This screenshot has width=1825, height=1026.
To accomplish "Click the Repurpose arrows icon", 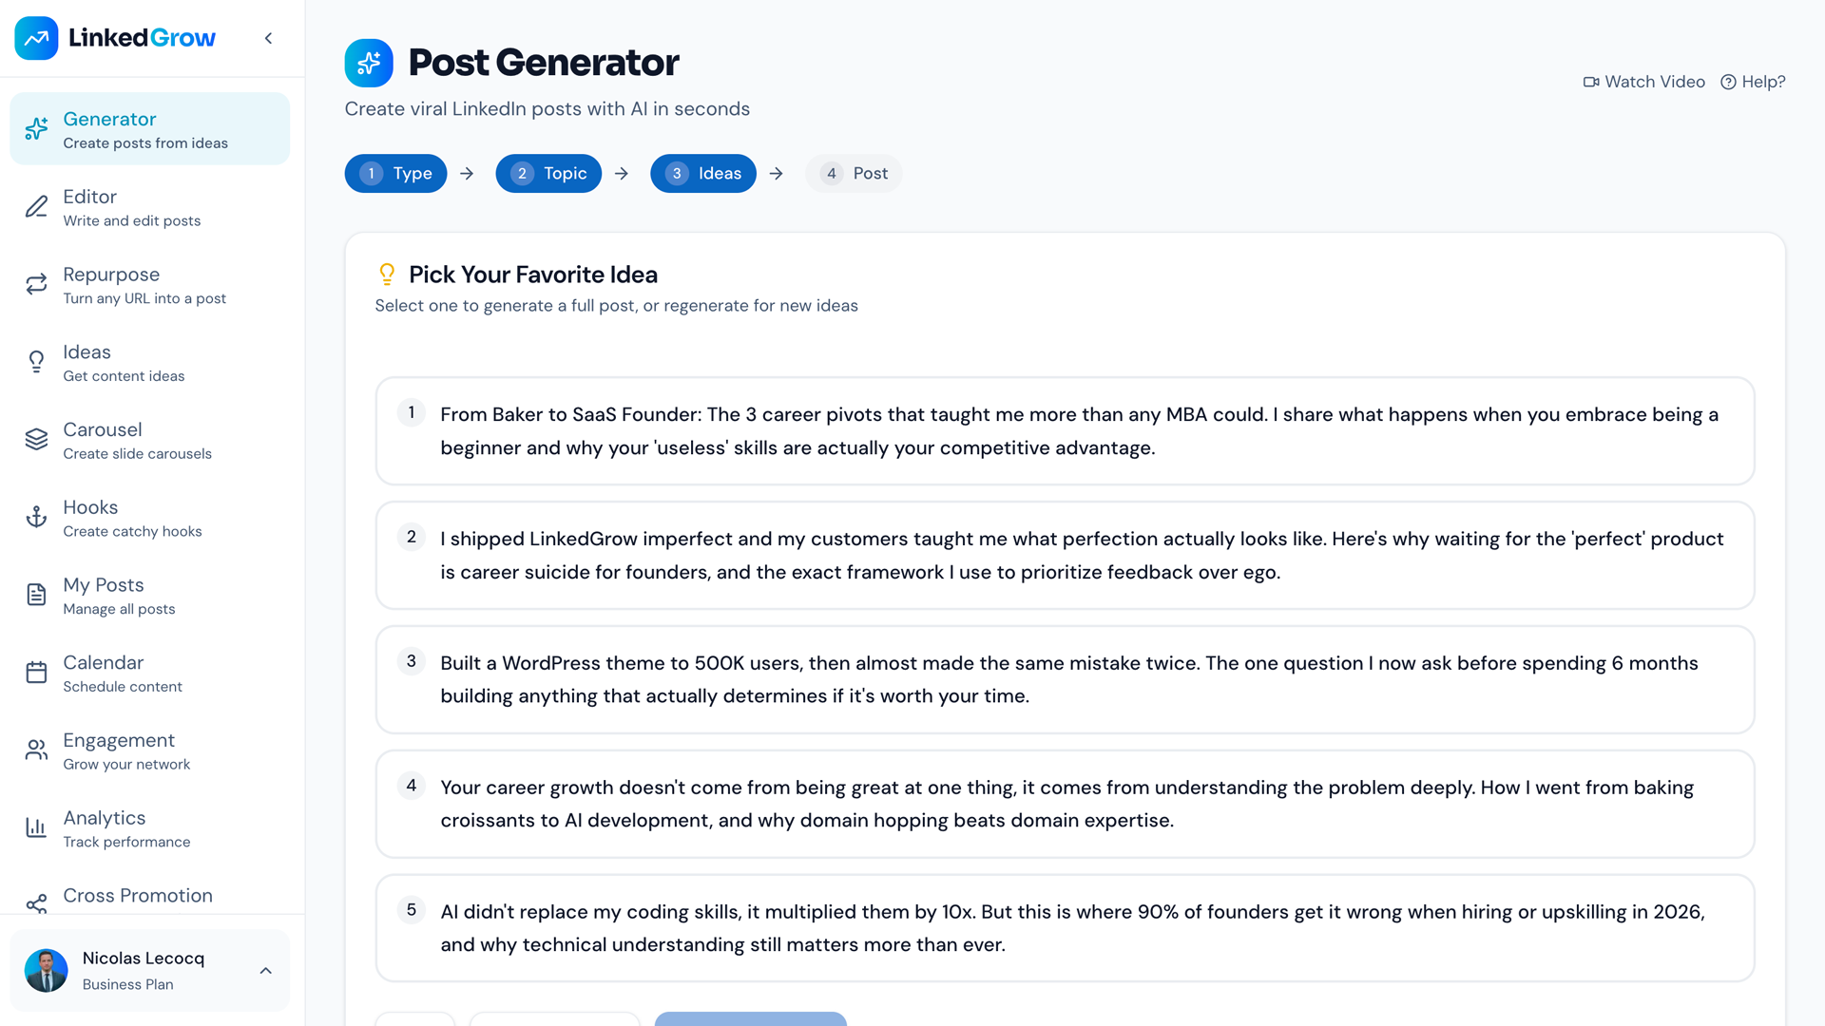I will (36, 285).
